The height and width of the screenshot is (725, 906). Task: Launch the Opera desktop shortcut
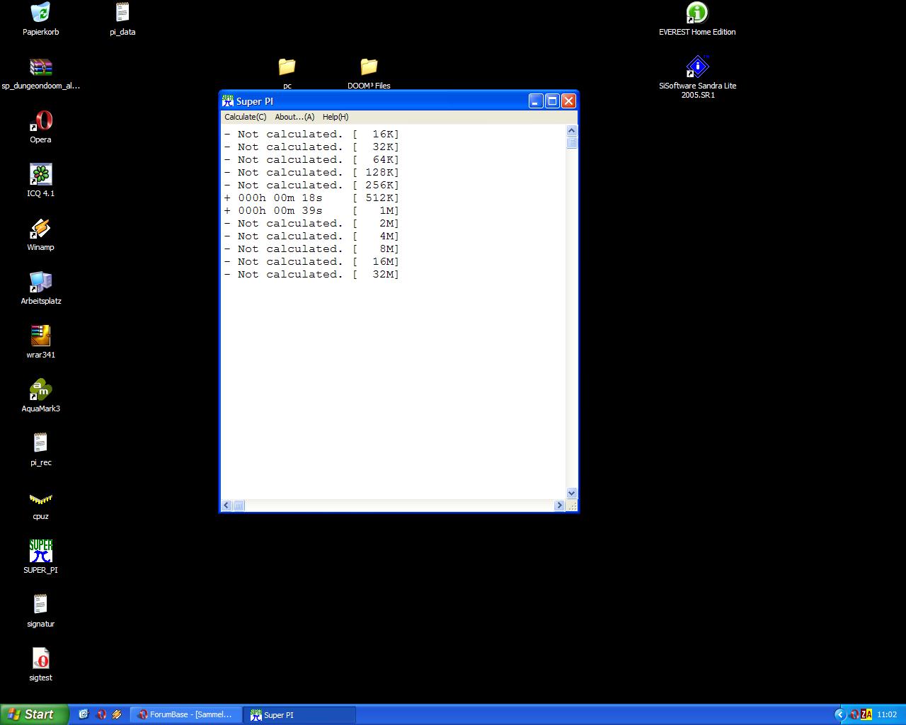pos(40,121)
